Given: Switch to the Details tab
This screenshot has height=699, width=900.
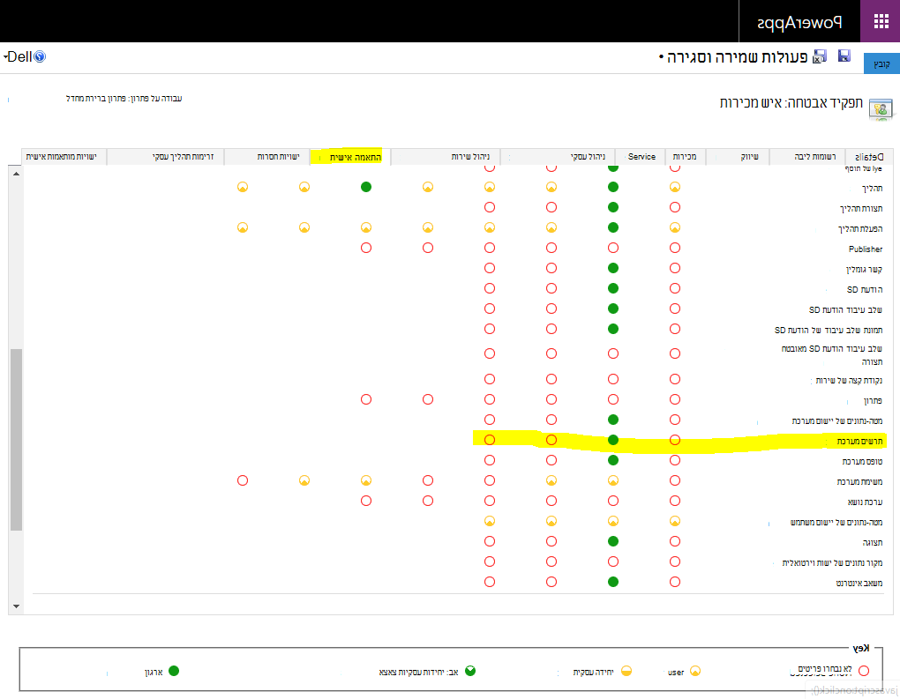Looking at the screenshot, I should point(869,157).
